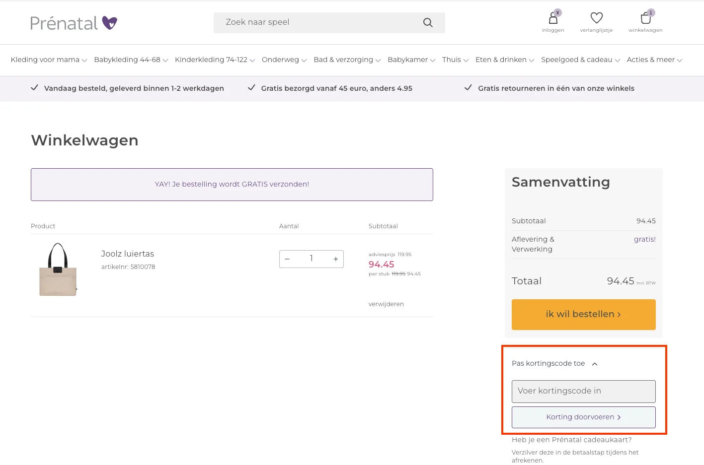704x465 pixels.
Task: Decrease quantity with the minus button
Action: (287, 259)
